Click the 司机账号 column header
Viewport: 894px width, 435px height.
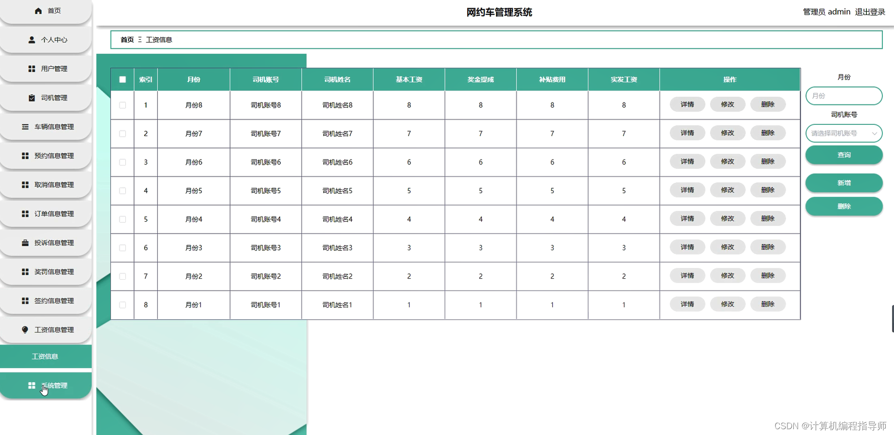(x=266, y=80)
